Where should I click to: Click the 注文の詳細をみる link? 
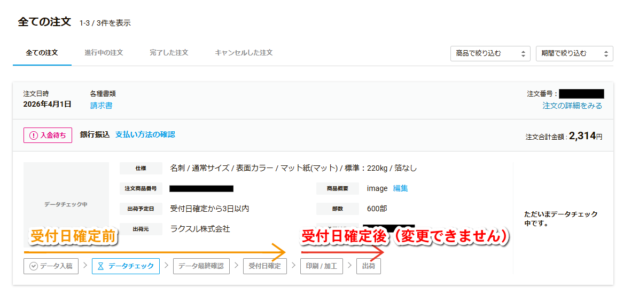point(572,106)
